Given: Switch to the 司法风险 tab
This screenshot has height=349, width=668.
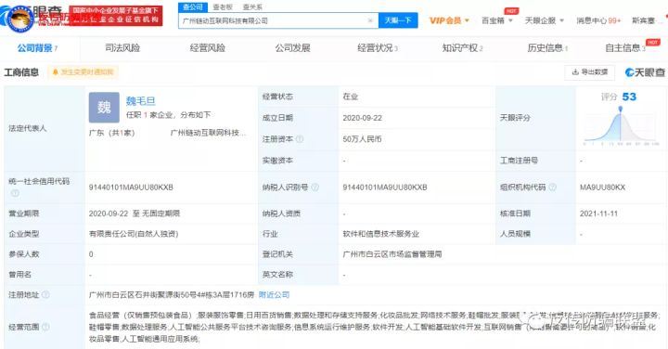Looking at the screenshot, I should [x=122, y=47].
